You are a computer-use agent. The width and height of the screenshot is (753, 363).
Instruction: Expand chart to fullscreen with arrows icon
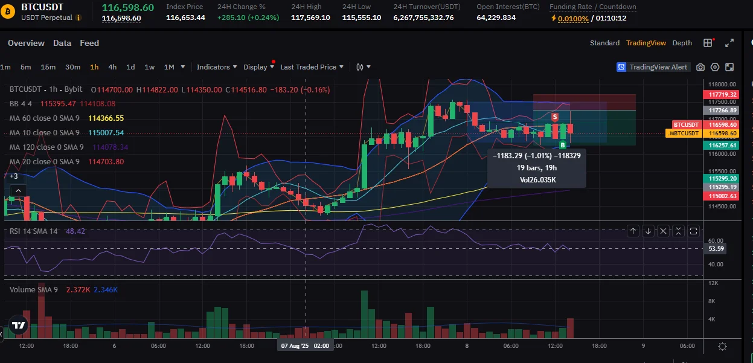pos(729,43)
